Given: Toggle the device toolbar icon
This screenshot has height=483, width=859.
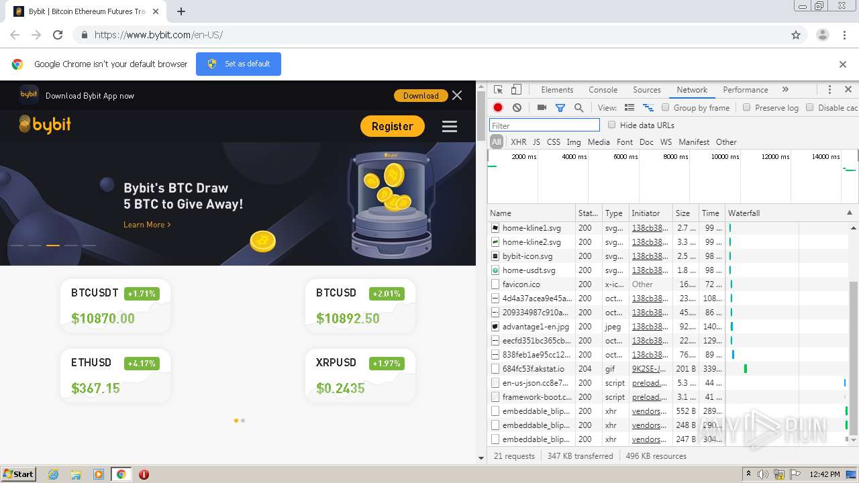Looking at the screenshot, I should pyautogui.click(x=516, y=90).
